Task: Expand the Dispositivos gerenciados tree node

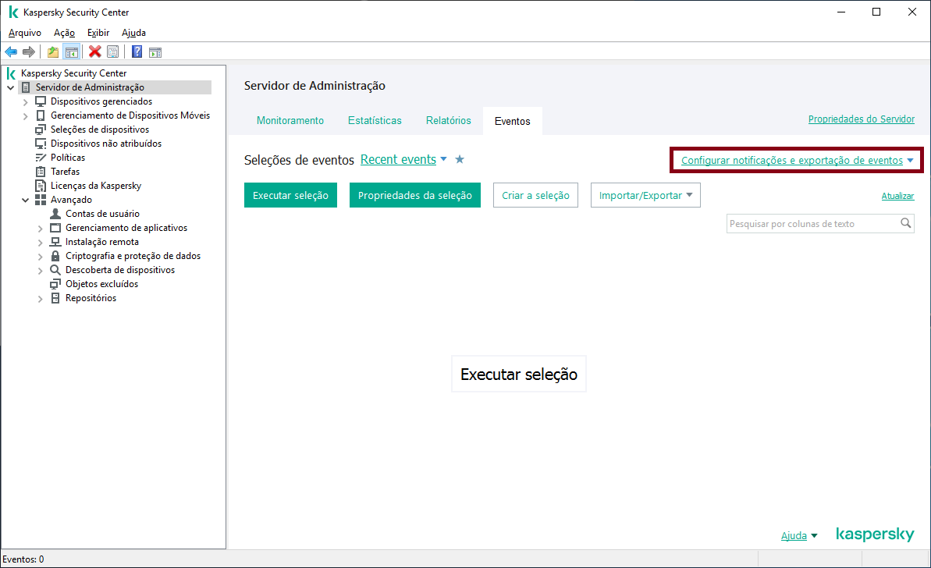Action: pos(26,102)
